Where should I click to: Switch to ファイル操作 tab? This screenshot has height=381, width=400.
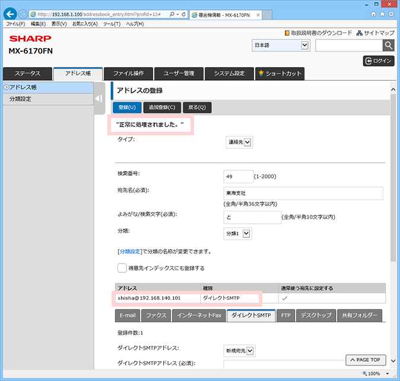pos(128,74)
